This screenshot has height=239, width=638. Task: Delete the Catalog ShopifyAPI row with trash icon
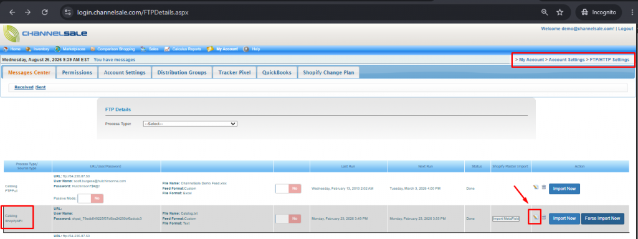(x=543, y=218)
